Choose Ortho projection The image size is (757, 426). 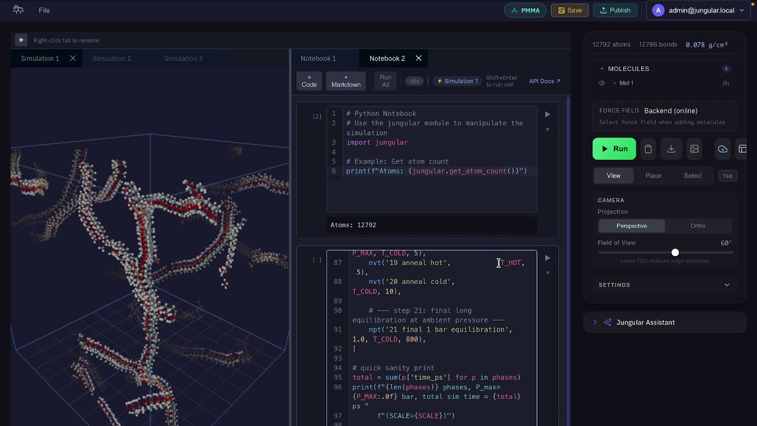[x=698, y=226]
